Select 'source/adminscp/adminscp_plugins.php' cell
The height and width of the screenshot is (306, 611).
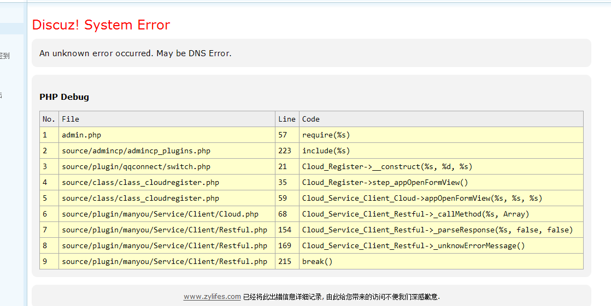point(167,151)
